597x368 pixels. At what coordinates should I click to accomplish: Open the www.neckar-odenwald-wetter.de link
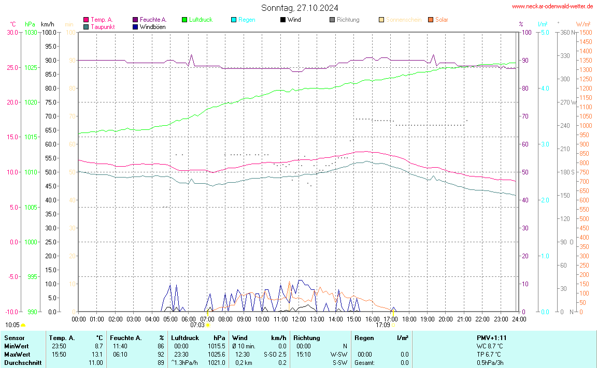click(552, 6)
